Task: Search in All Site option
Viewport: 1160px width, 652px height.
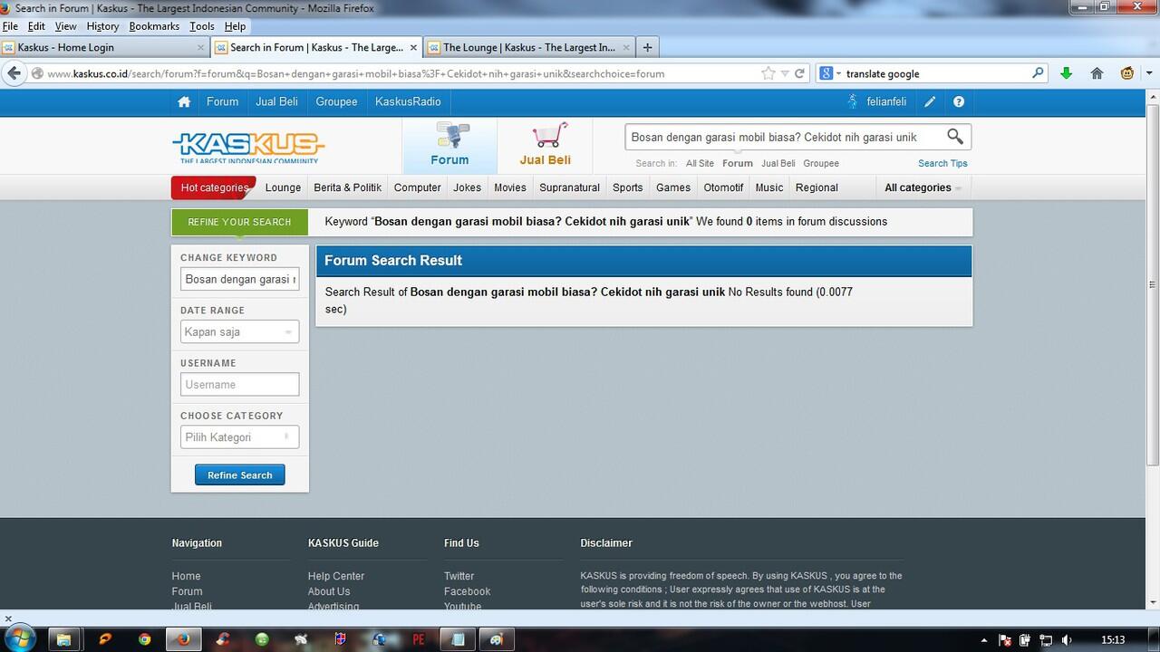Action: pyautogui.click(x=700, y=163)
